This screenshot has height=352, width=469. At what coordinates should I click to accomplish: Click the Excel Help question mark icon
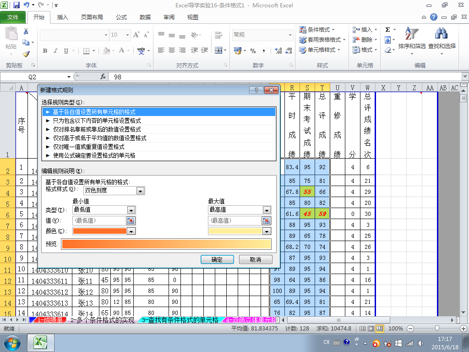tap(433, 17)
